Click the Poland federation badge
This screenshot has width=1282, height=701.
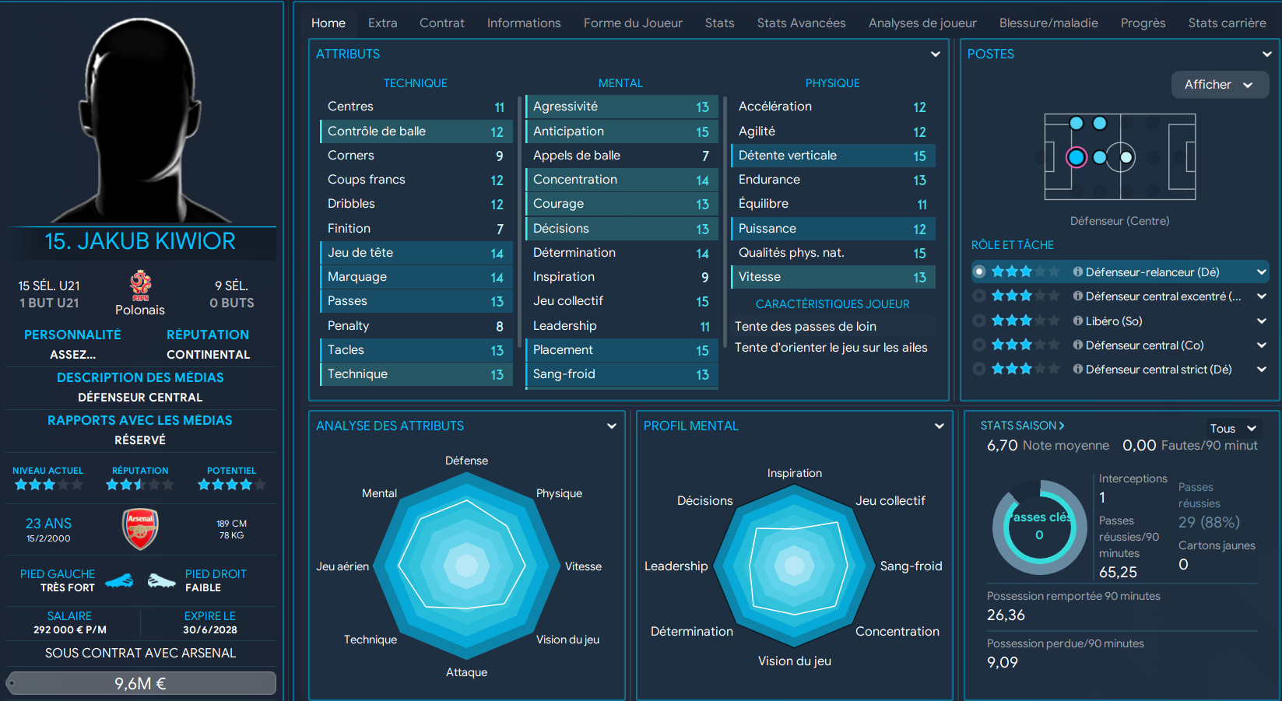click(140, 286)
